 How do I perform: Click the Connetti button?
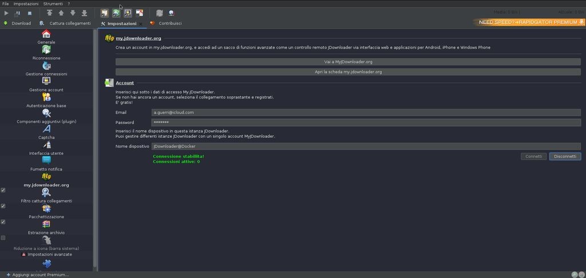tap(534, 157)
